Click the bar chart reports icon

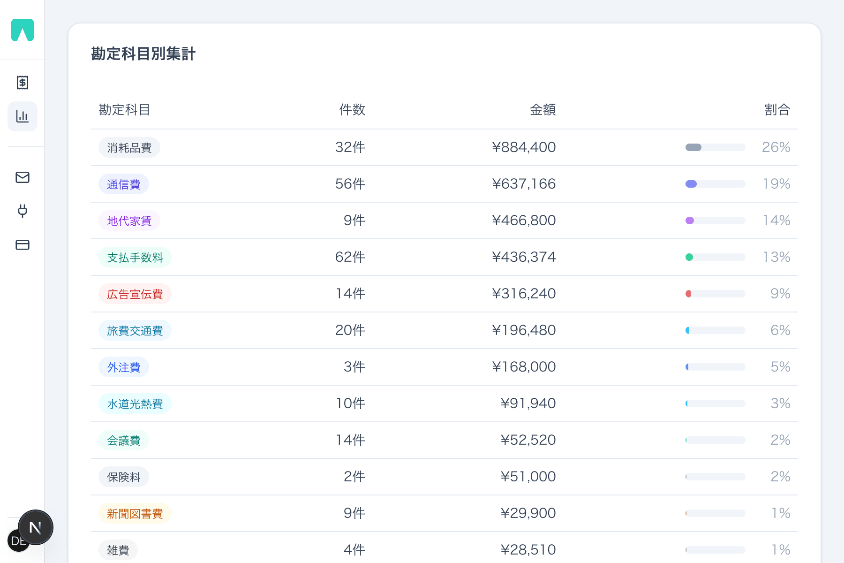(x=22, y=116)
